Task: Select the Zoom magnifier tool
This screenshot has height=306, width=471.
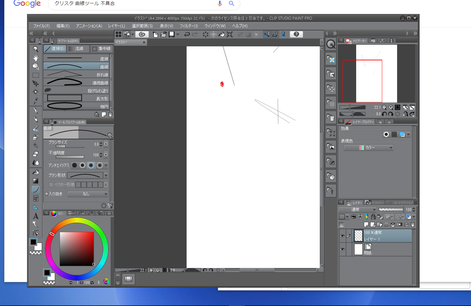Action: coord(35,49)
